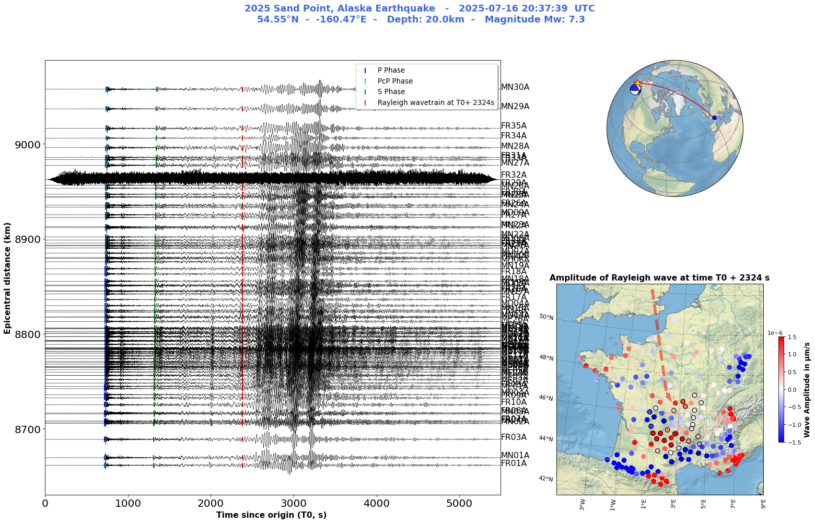815x523 pixels.
Task: Click the blue station dot at the globe path's end
Action: pos(714,118)
